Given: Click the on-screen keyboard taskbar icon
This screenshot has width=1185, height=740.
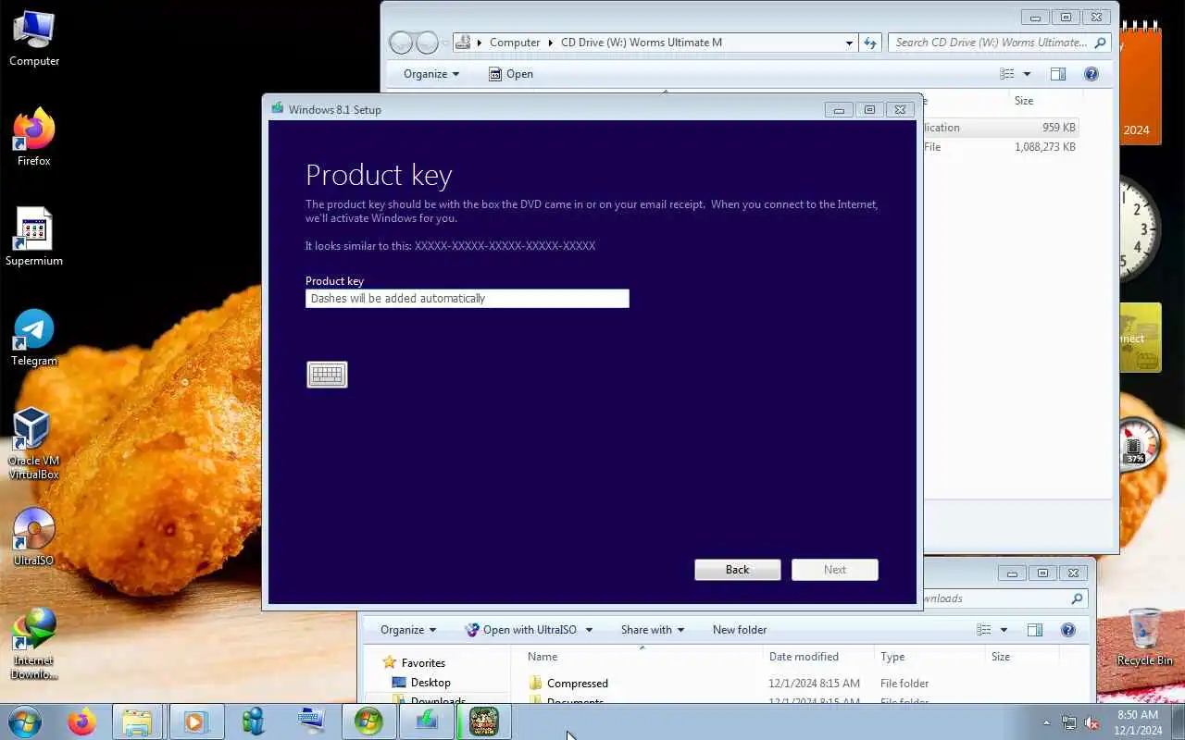Looking at the screenshot, I should click(310, 721).
